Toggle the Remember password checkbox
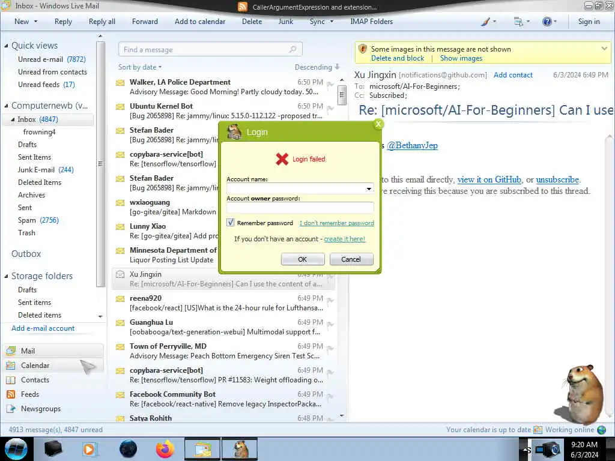615x461 pixels. tap(231, 223)
